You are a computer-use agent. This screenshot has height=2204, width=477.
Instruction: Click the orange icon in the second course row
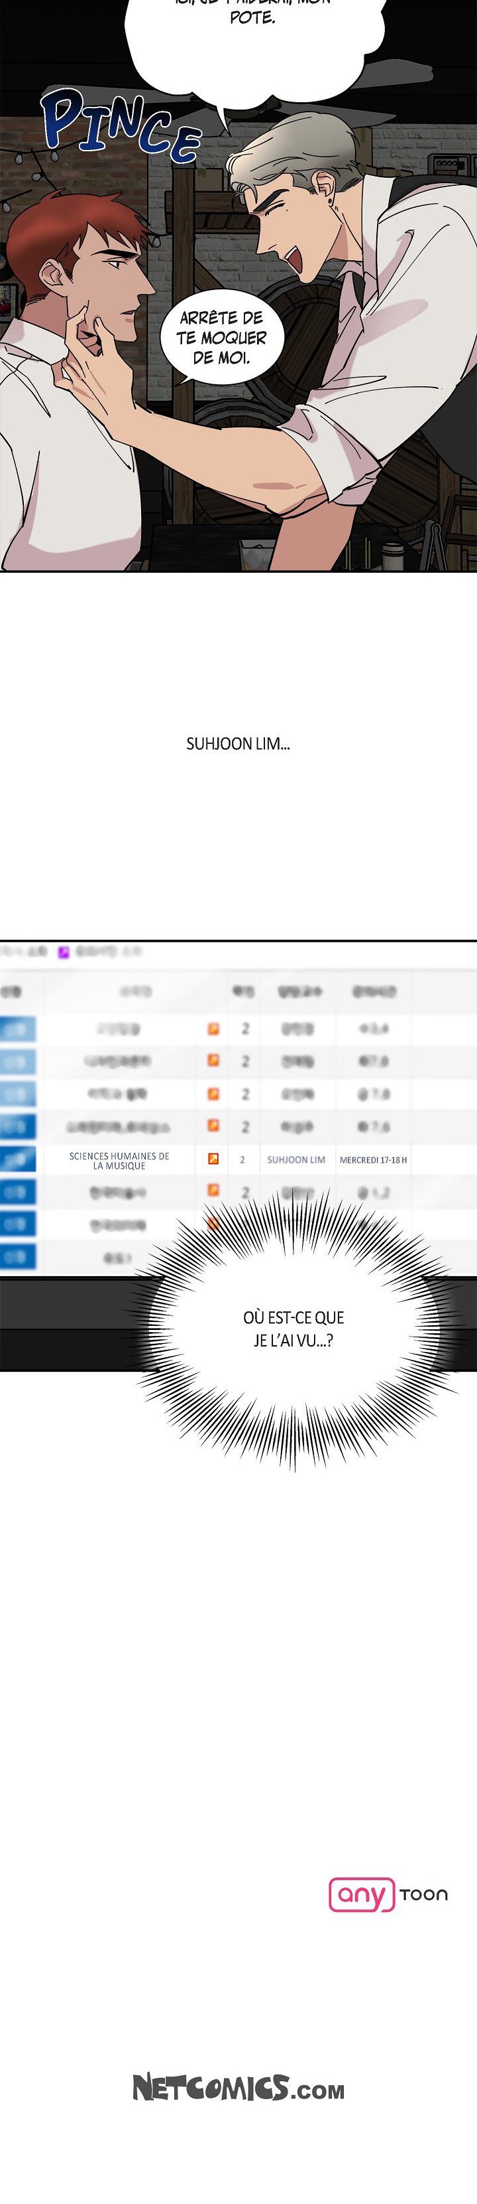click(x=213, y=1061)
